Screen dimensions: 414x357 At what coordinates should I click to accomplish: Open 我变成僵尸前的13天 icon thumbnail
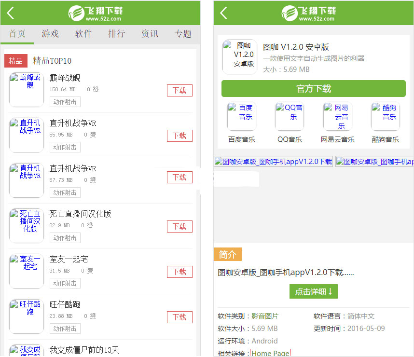click(x=27, y=351)
